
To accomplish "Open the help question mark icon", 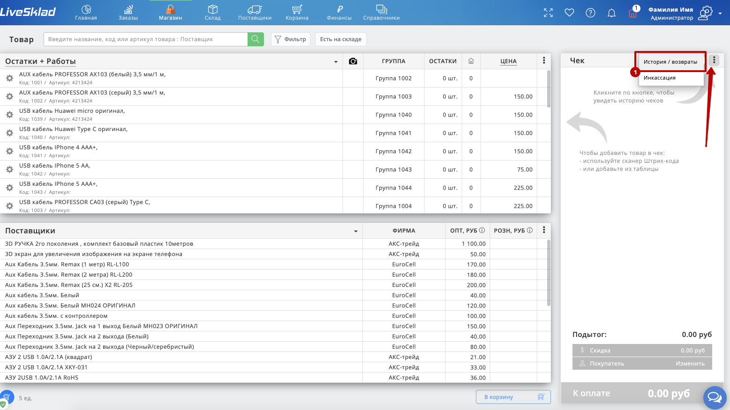I will tap(590, 13).
